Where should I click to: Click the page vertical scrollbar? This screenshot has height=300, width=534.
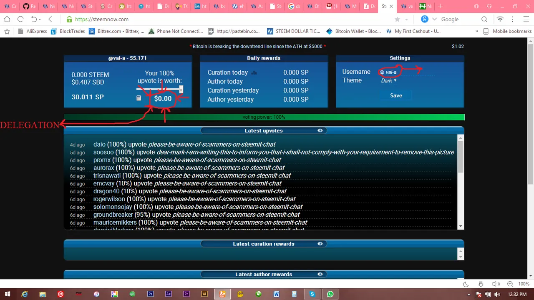pos(531,114)
